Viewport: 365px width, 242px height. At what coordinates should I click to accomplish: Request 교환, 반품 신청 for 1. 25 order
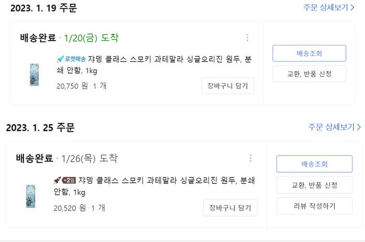[x=314, y=185]
